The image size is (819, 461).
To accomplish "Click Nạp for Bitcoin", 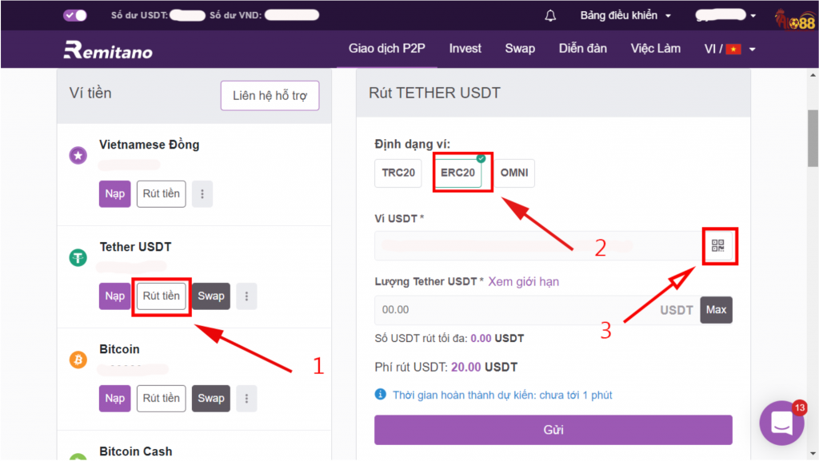I will 114,399.
